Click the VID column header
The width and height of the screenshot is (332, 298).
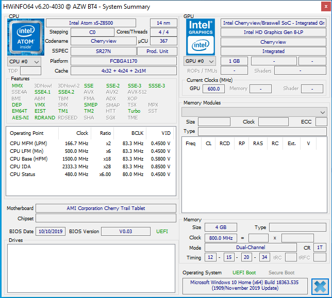166,133
